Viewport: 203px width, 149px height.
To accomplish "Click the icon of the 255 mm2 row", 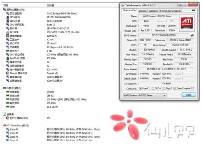I will pyautogui.click(x=8, y=43).
